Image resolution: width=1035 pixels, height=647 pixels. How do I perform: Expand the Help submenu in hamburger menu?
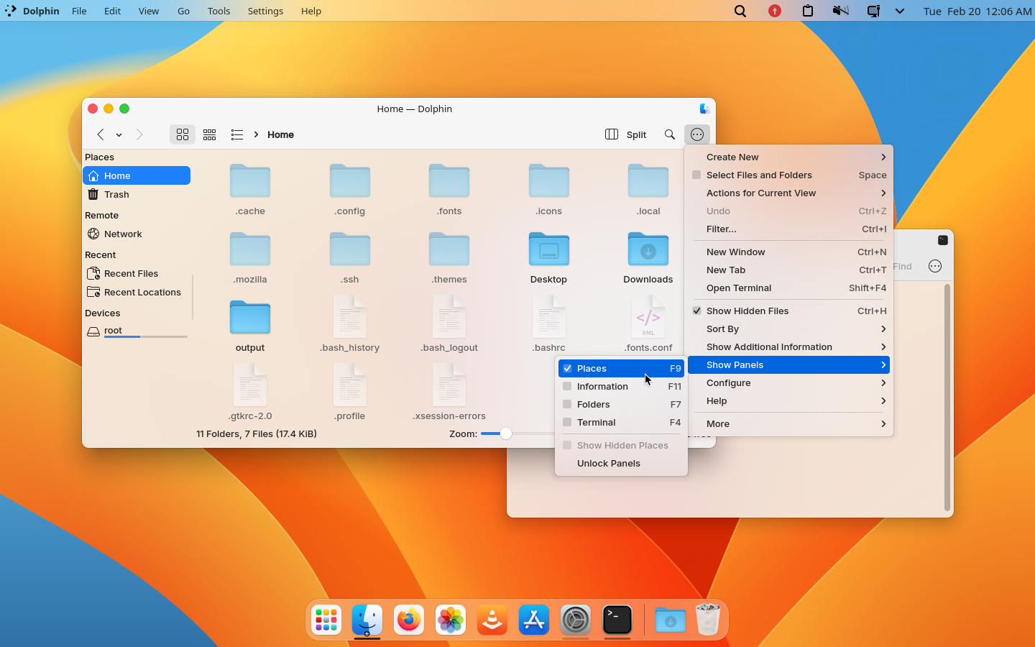788,400
